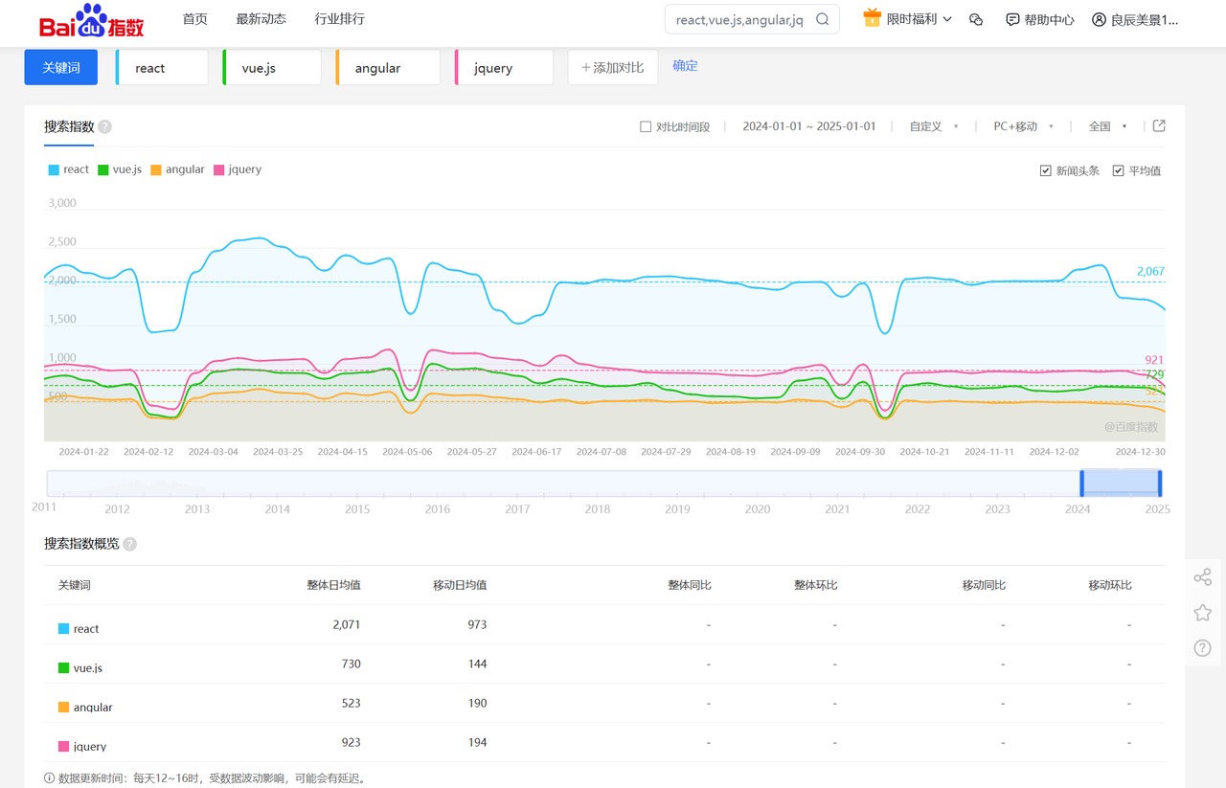Click angular row in overview table

tap(604, 703)
